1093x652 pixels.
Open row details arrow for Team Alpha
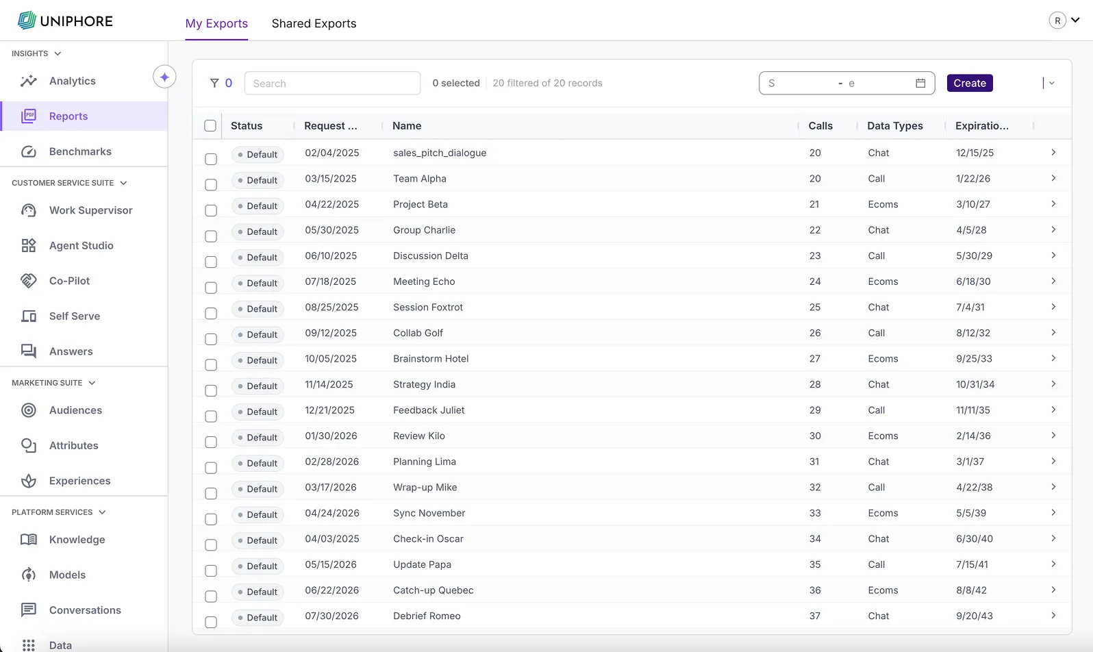(1053, 178)
